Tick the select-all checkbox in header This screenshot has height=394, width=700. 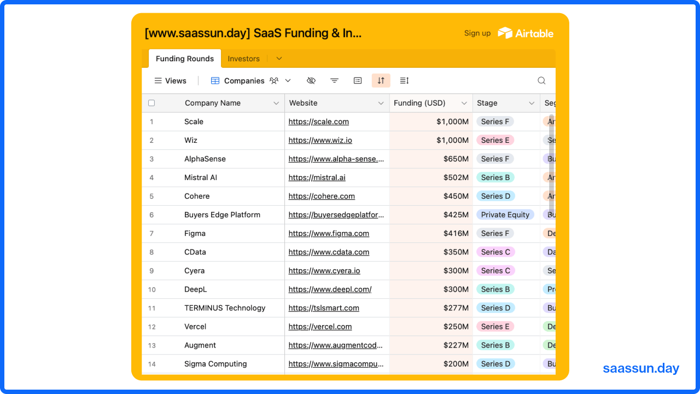151,103
